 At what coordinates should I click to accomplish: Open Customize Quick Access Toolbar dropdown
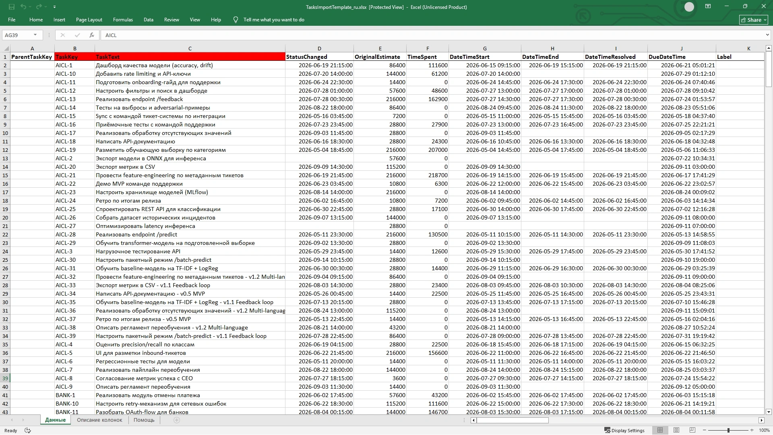(54, 7)
